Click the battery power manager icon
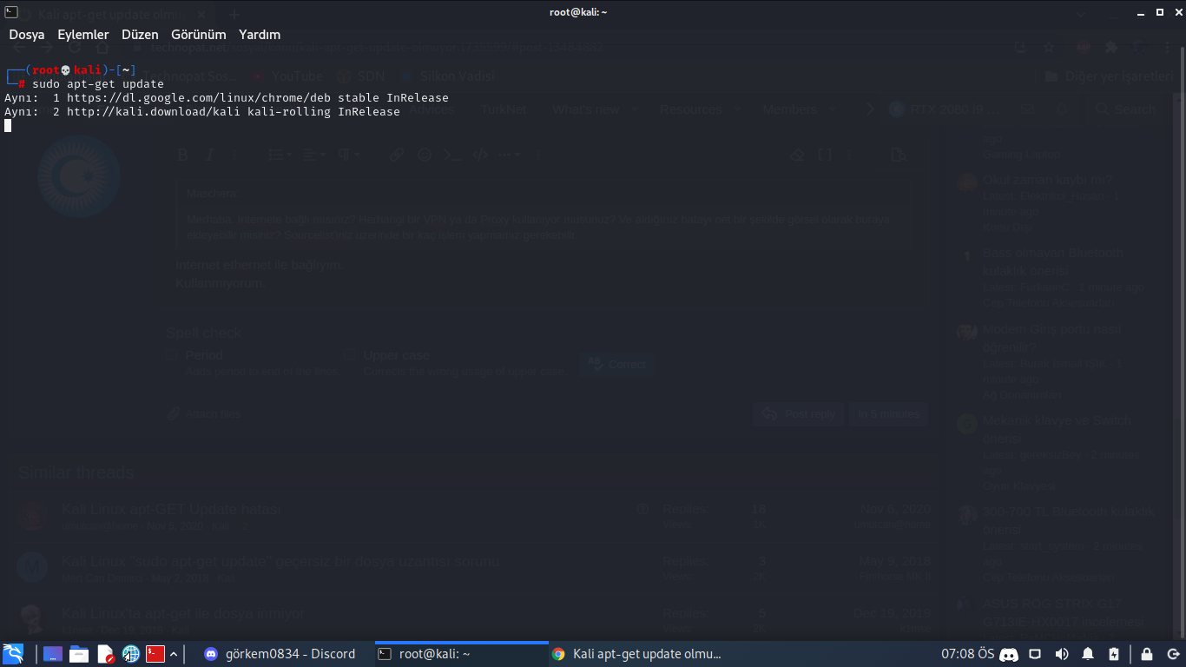1186x667 pixels. 1114,654
